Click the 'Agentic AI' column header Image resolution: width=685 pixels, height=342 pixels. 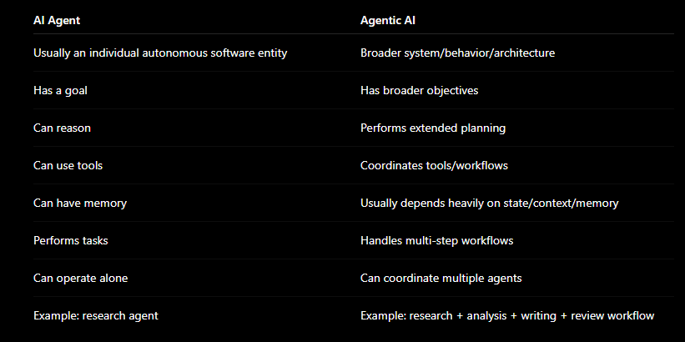click(x=387, y=20)
